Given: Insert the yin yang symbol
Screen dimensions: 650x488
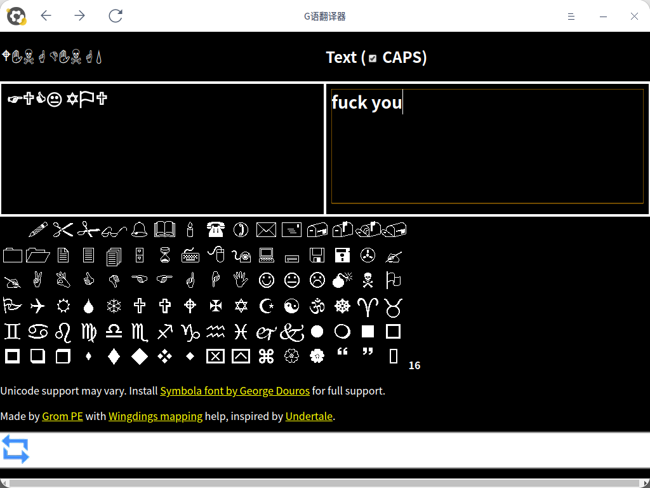Looking at the screenshot, I should (x=291, y=306).
